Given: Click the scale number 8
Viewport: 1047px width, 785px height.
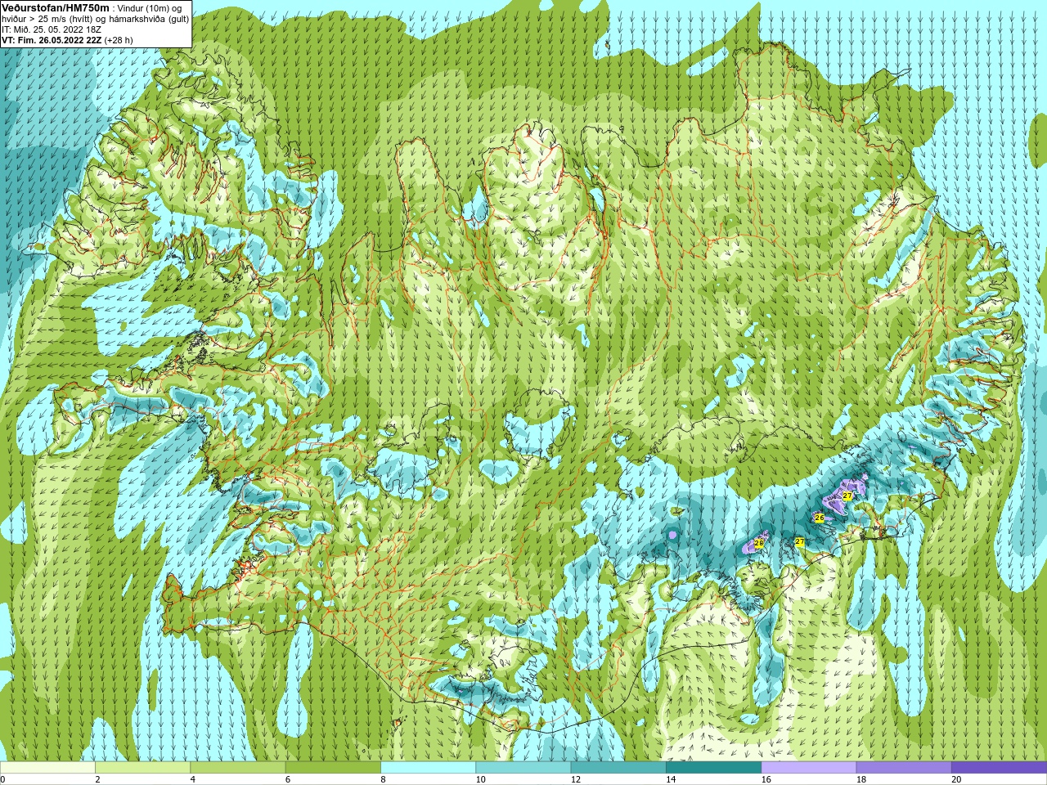Looking at the screenshot, I should coord(383,779).
